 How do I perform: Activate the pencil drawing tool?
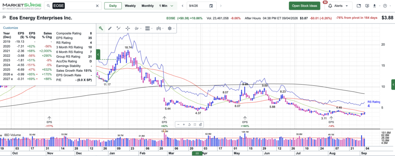[x=110, y=29]
